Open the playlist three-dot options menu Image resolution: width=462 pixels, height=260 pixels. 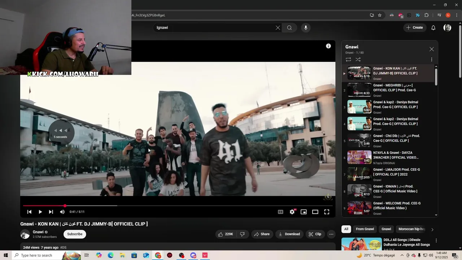click(432, 59)
